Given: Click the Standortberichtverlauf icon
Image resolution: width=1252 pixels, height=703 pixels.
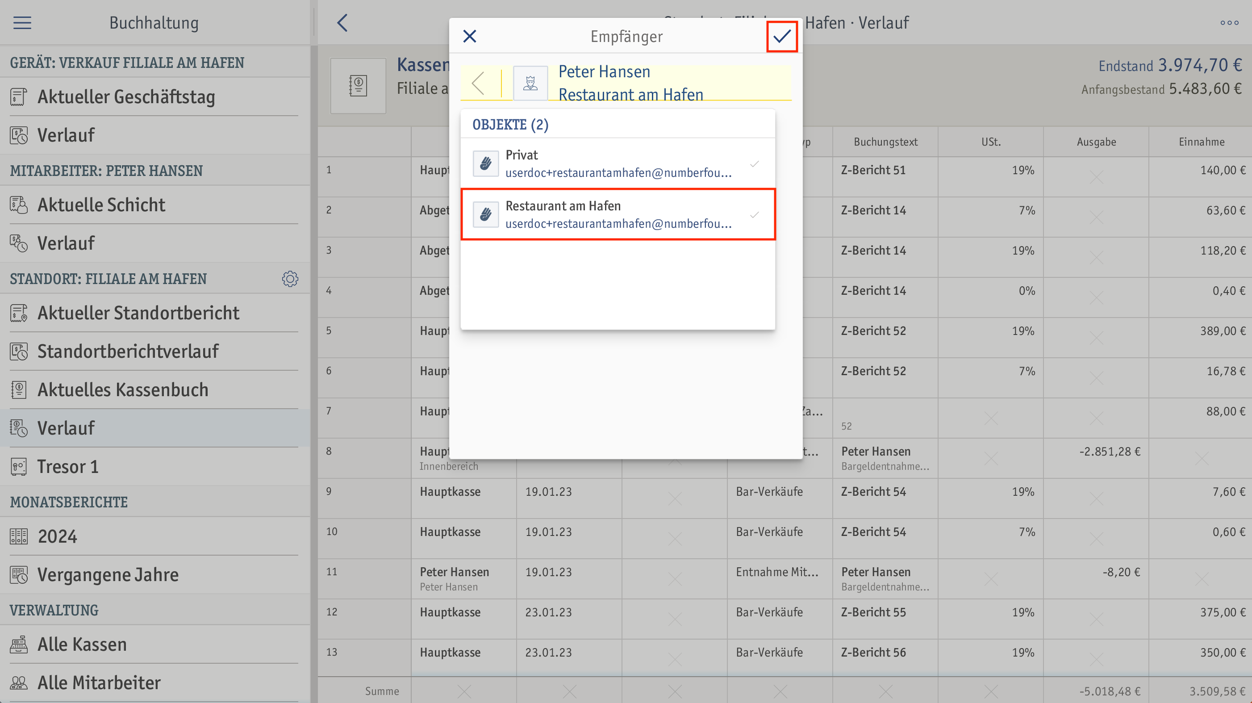Looking at the screenshot, I should pyautogui.click(x=18, y=351).
